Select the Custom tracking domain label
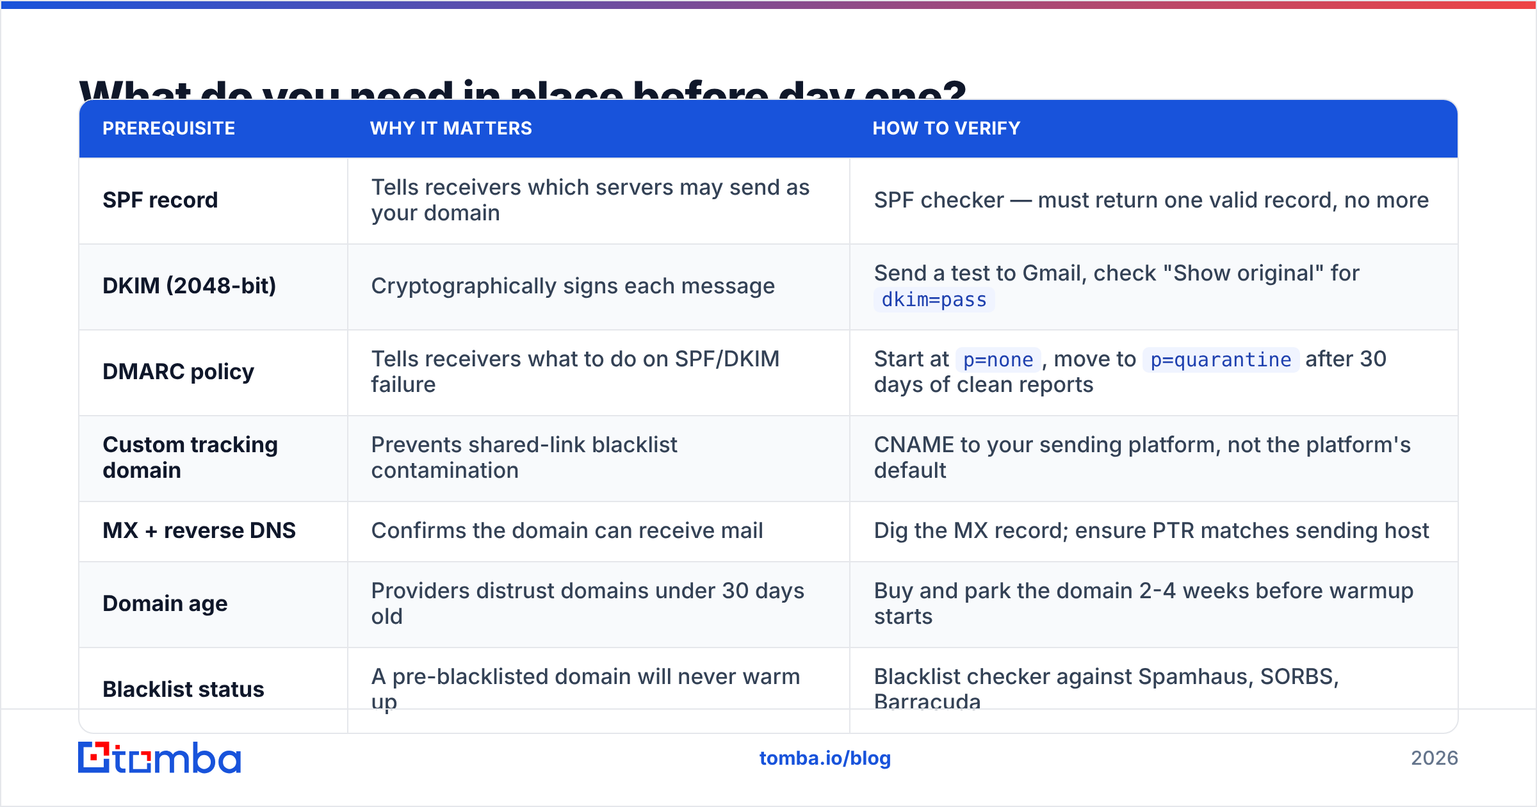 coord(190,457)
